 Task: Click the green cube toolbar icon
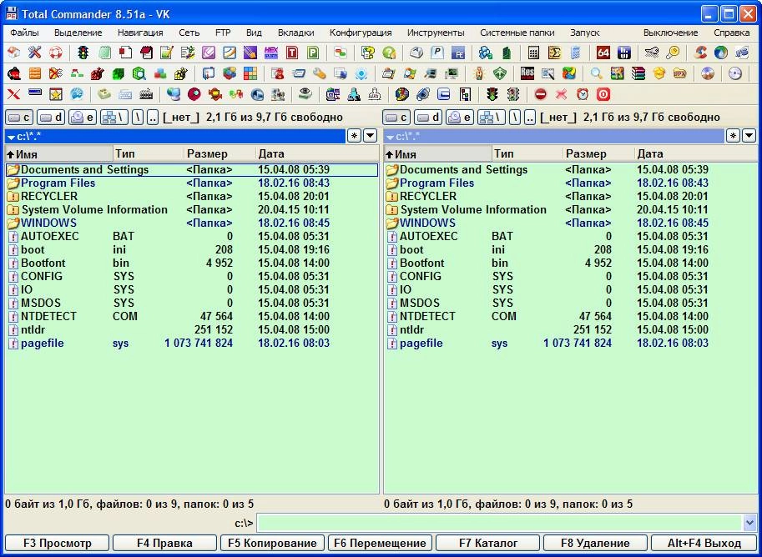[x=118, y=73]
